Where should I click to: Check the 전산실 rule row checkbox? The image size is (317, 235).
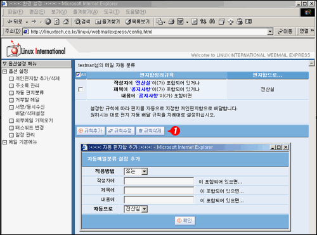point(81,89)
